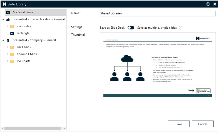Click the Save button
This screenshot has width=219, height=132.
click(x=179, y=124)
